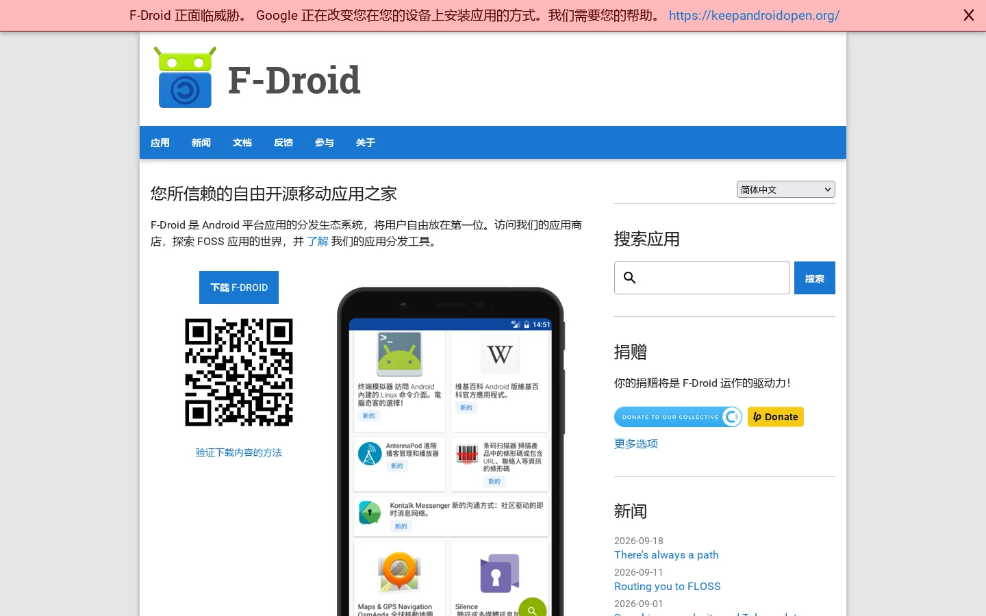Click the F-Droid robot logo
Image resolution: width=986 pixels, height=616 pixels.
pos(185,77)
